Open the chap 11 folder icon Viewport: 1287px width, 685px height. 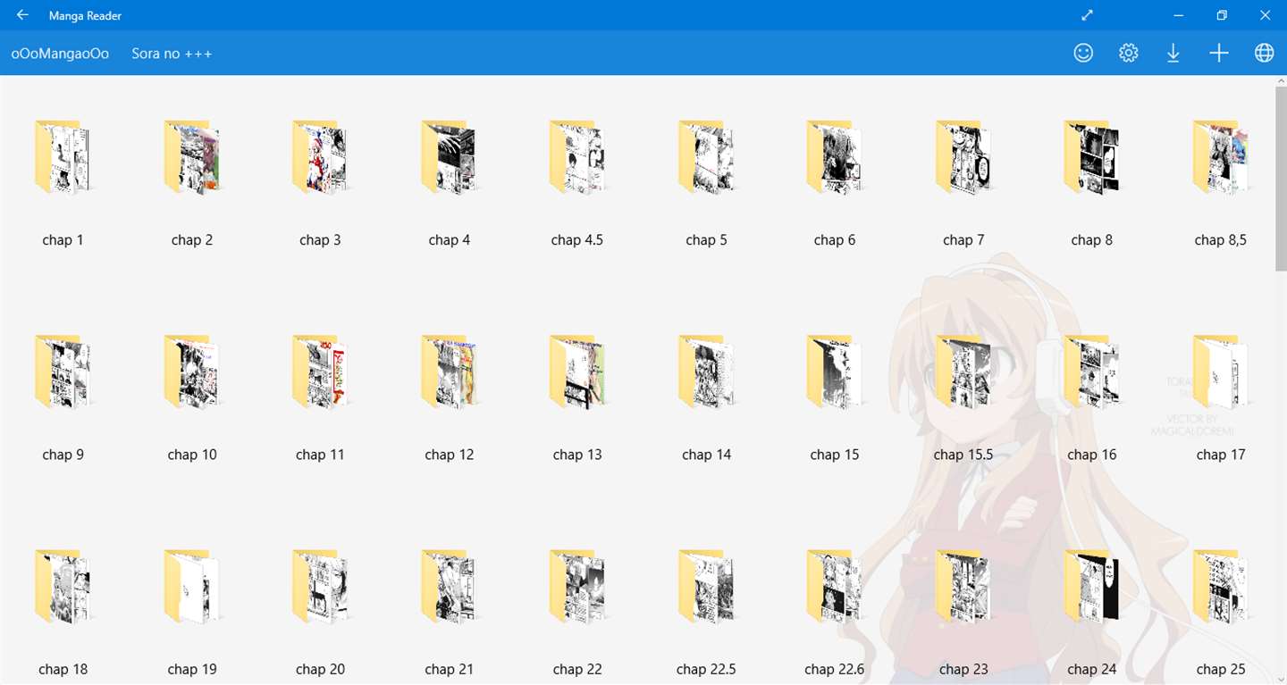tap(321, 372)
